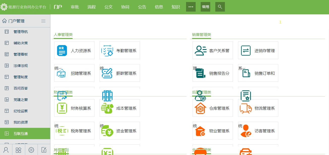Click the visitor management person icon

point(246,131)
